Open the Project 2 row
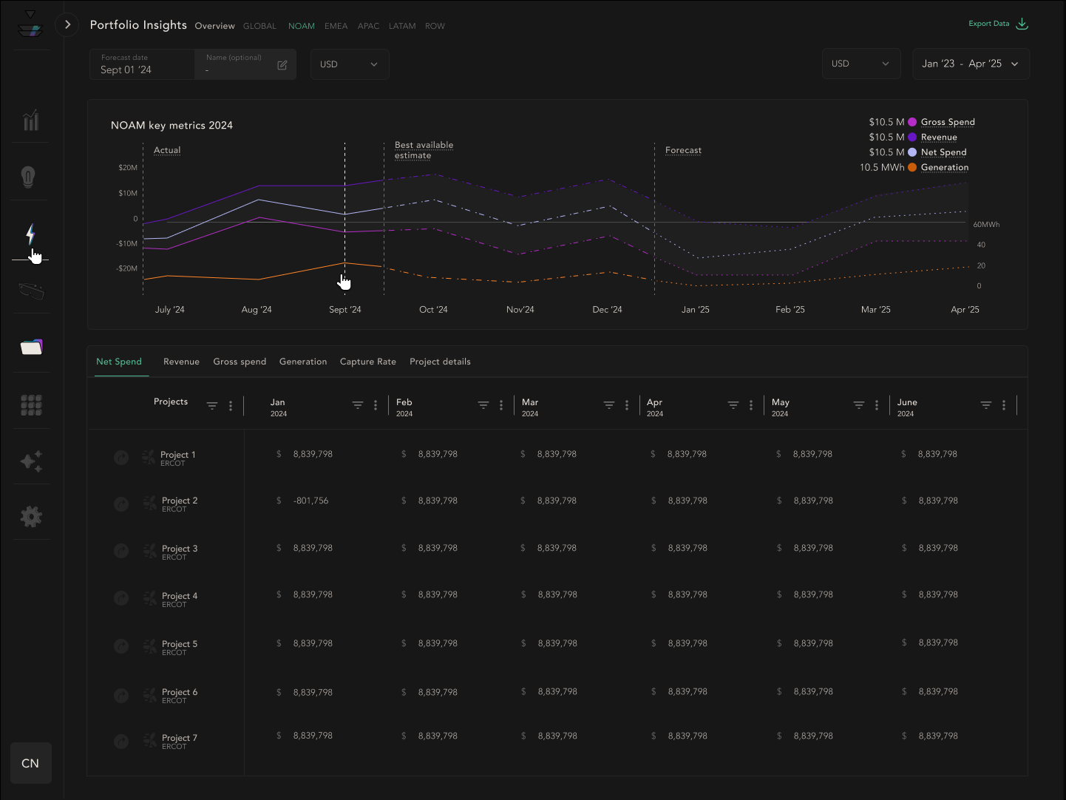Viewport: 1066px width, 800px height. pos(180,504)
